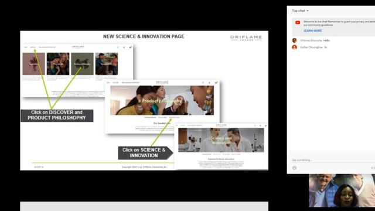Click the Click on DISCOVER and PRODUCT PHILOSOPHY label
The height and width of the screenshot is (211, 375).
57,115
